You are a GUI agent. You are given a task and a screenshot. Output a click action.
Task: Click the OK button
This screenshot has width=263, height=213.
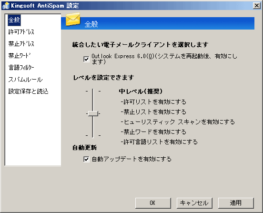(153, 203)
